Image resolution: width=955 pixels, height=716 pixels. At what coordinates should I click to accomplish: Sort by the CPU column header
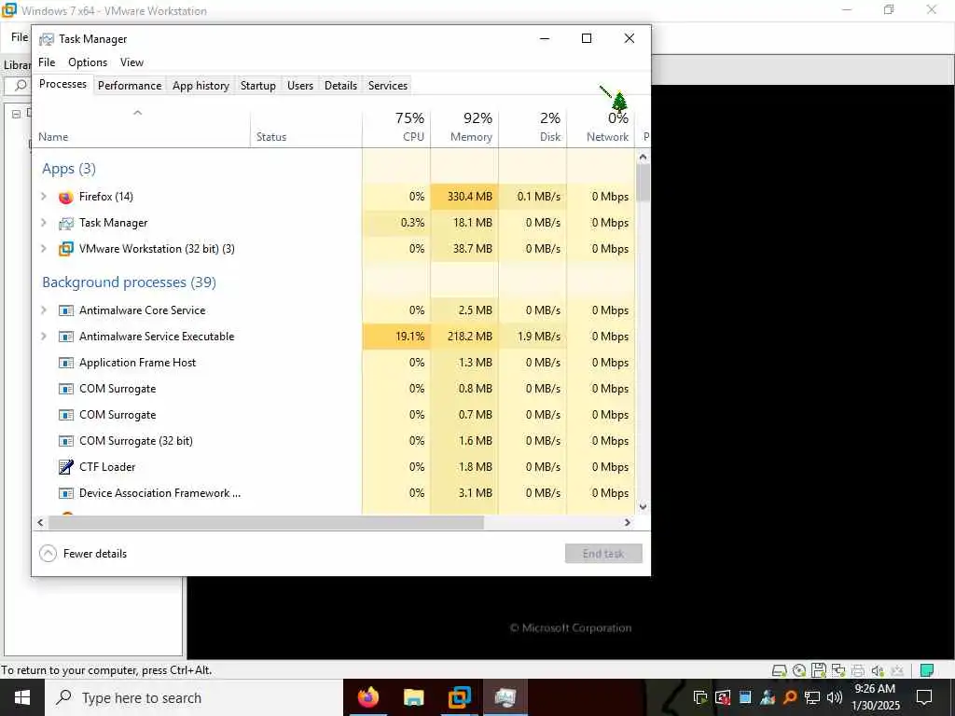[396, 127]
